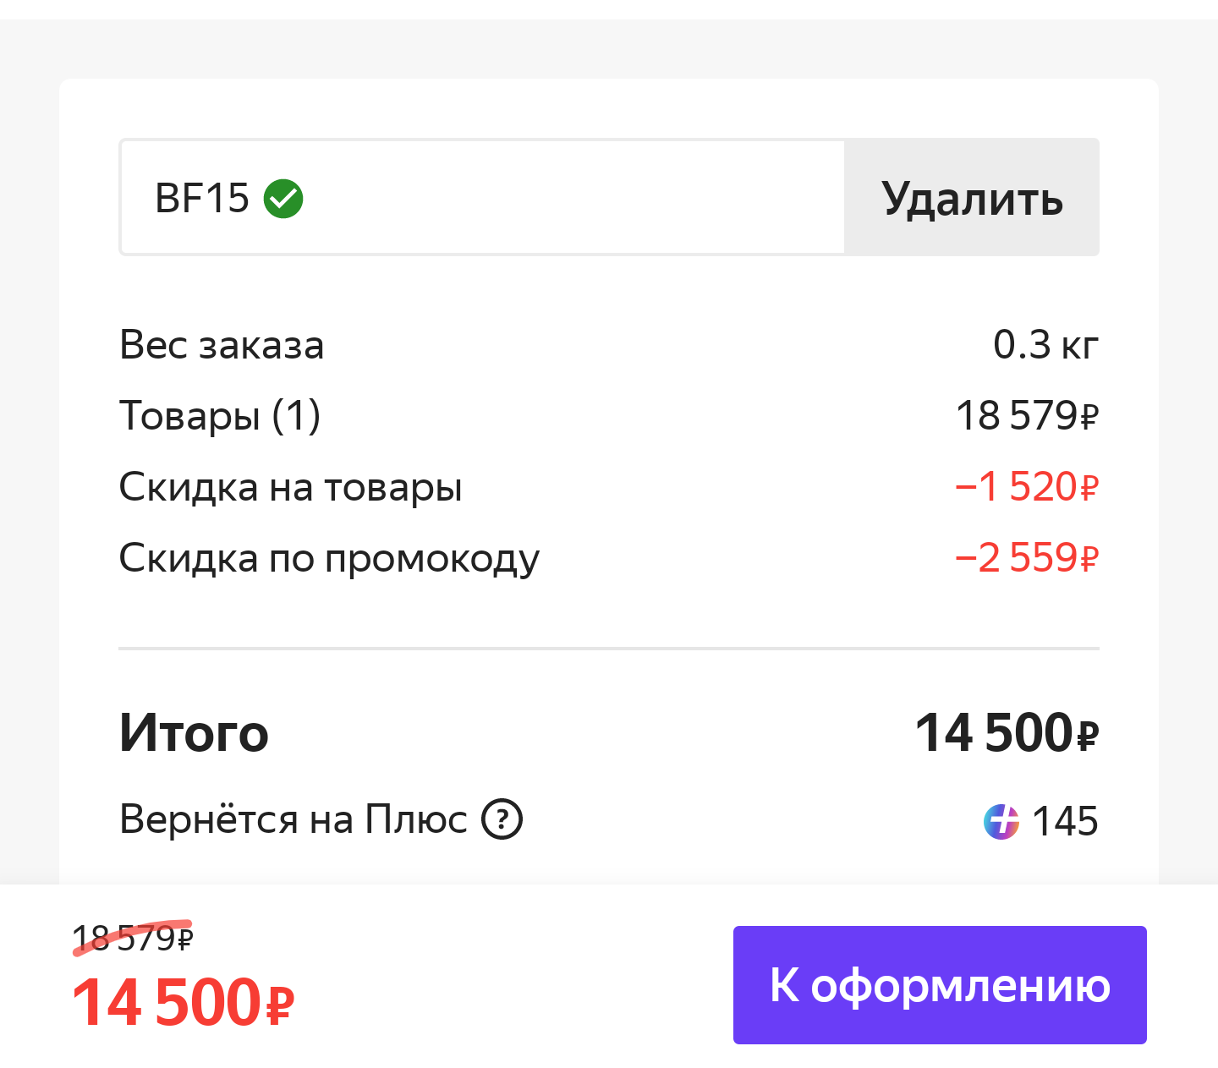
Task: Click the −1 520₽ item discount value
Action: (1026, 487)
